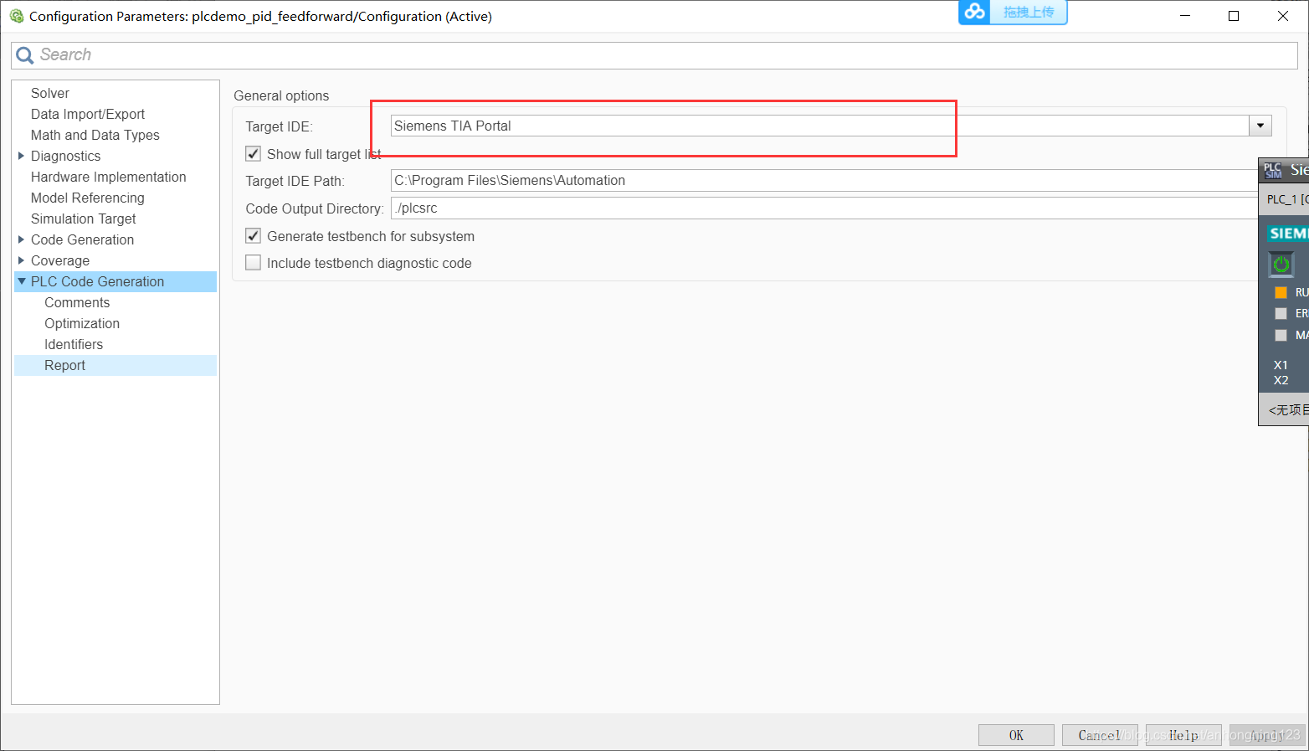Maximize the Configuration Parameters window

click(1234, 16)
